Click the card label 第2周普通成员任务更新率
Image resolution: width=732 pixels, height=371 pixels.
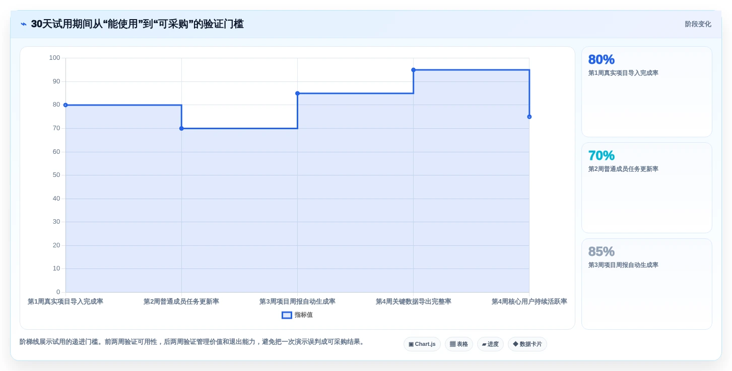(x=623, y=169)
